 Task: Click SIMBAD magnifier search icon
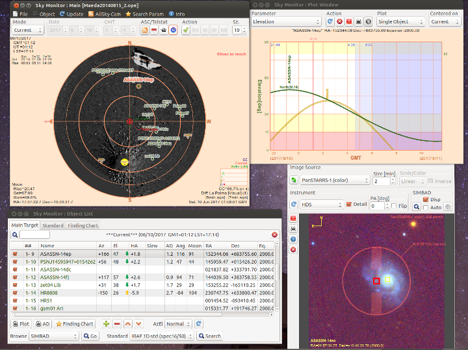[x=417, y=206]
